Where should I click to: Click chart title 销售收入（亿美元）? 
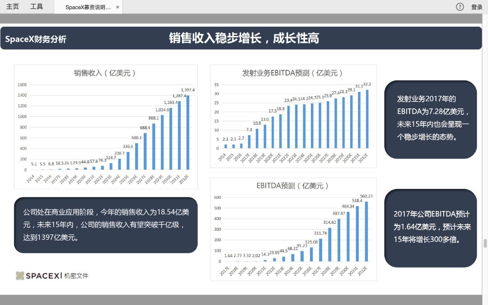click(x=104, y=73)
